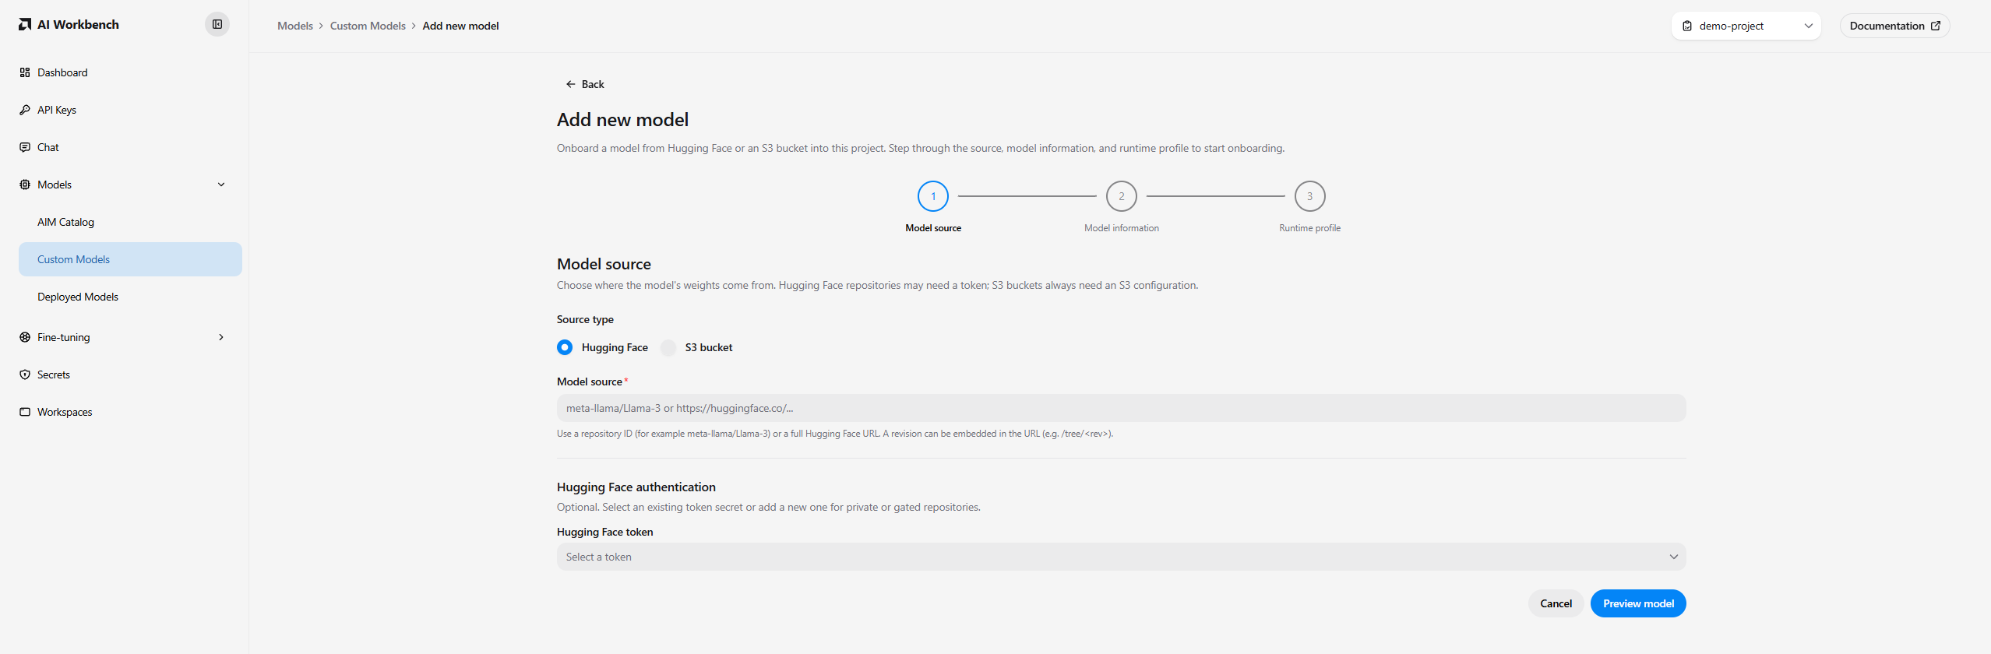Image resolution: width=1991 pixels, height=654 pixels.
Task: Jump to step 2 Model information
Action: (x=1122, y=196)
